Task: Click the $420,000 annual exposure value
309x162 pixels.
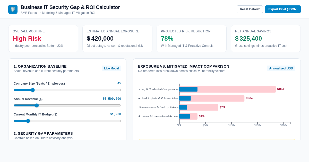Action: coord(100,39)
